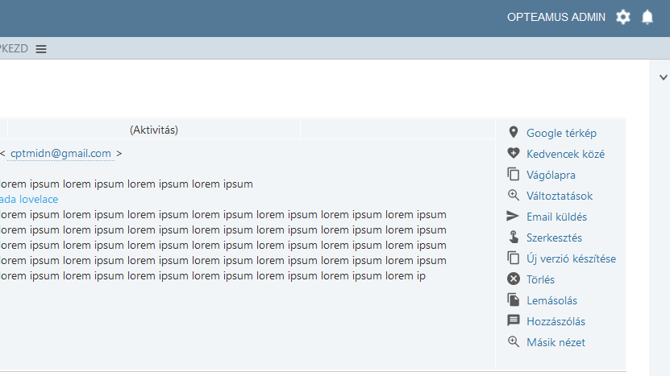Click the Hozzászólás comment icon

point(513,321)
